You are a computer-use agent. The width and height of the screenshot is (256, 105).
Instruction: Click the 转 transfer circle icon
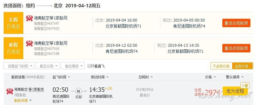(x=79, y=91)
